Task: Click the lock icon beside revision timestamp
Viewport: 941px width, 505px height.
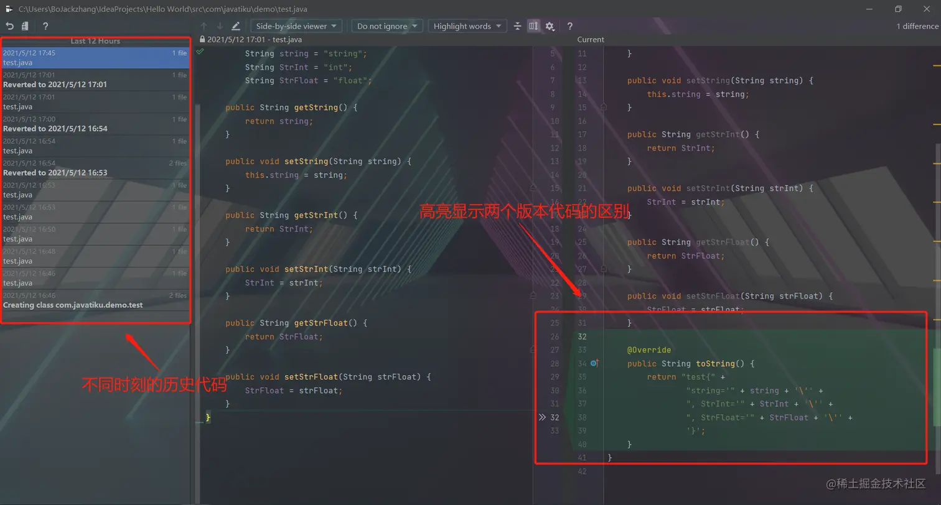Action: point(202,39)
